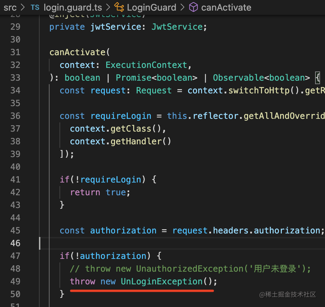Click the commented UnauthorizedException line
The width and height of the screenshot is (325, 307).
190,269
